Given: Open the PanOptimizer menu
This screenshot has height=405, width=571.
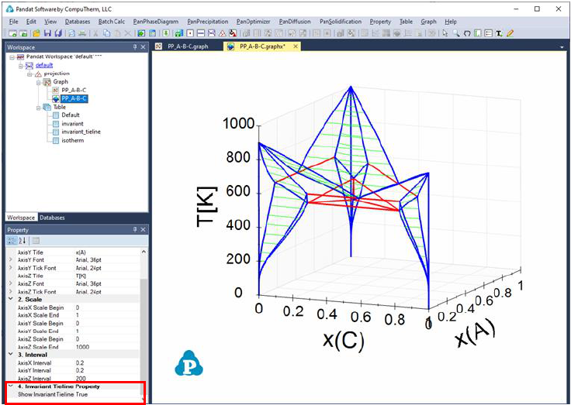Looking at the screenshot, I should 253,22.
